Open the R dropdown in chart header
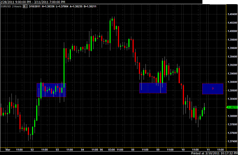Screen dimensions: 238x155 coord(25,6)
